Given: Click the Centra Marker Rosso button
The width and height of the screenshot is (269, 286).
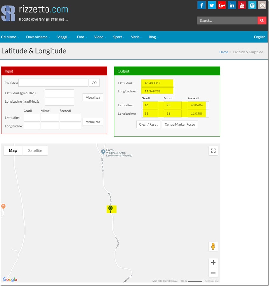Looking at the screenshot, I should (x=180, y=124).
